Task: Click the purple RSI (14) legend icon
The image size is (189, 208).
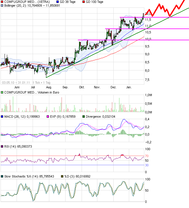Action: coord(2,147)
